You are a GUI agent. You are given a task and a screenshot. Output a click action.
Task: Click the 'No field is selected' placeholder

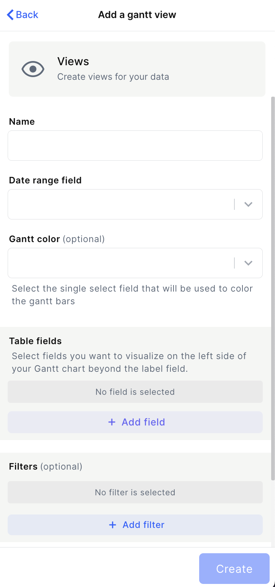coord(135,392)
